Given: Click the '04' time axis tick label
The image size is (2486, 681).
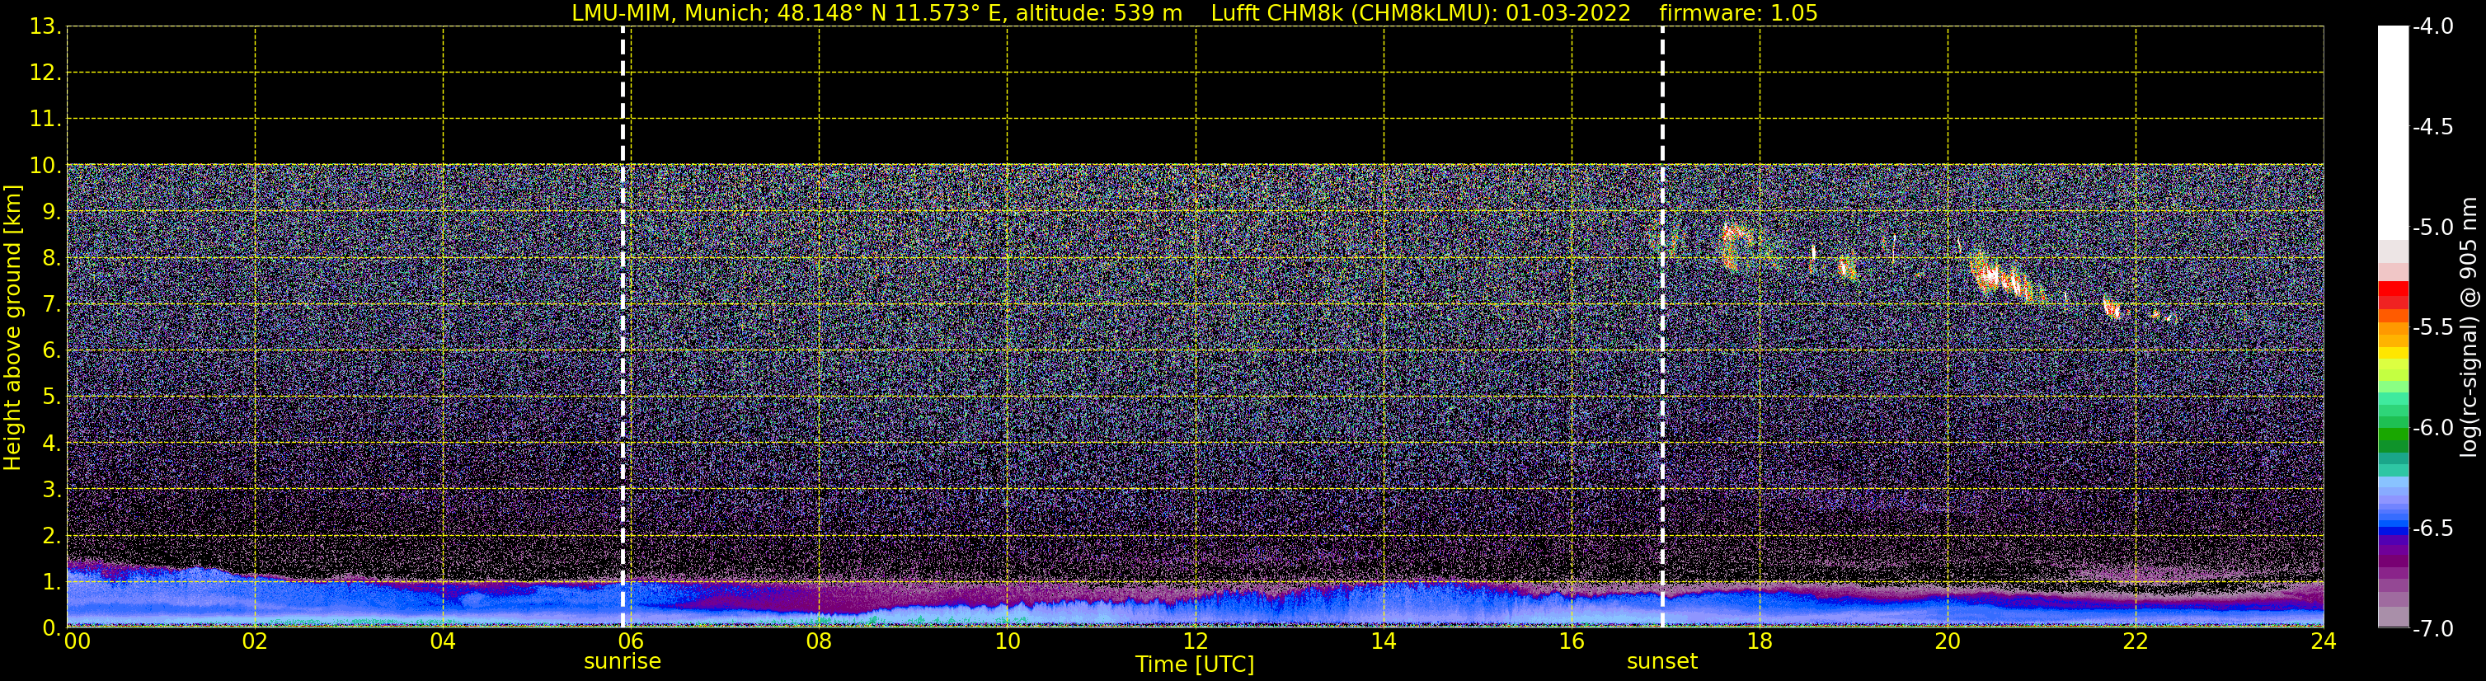Looking at the screenshot, I should click(443, 641).
